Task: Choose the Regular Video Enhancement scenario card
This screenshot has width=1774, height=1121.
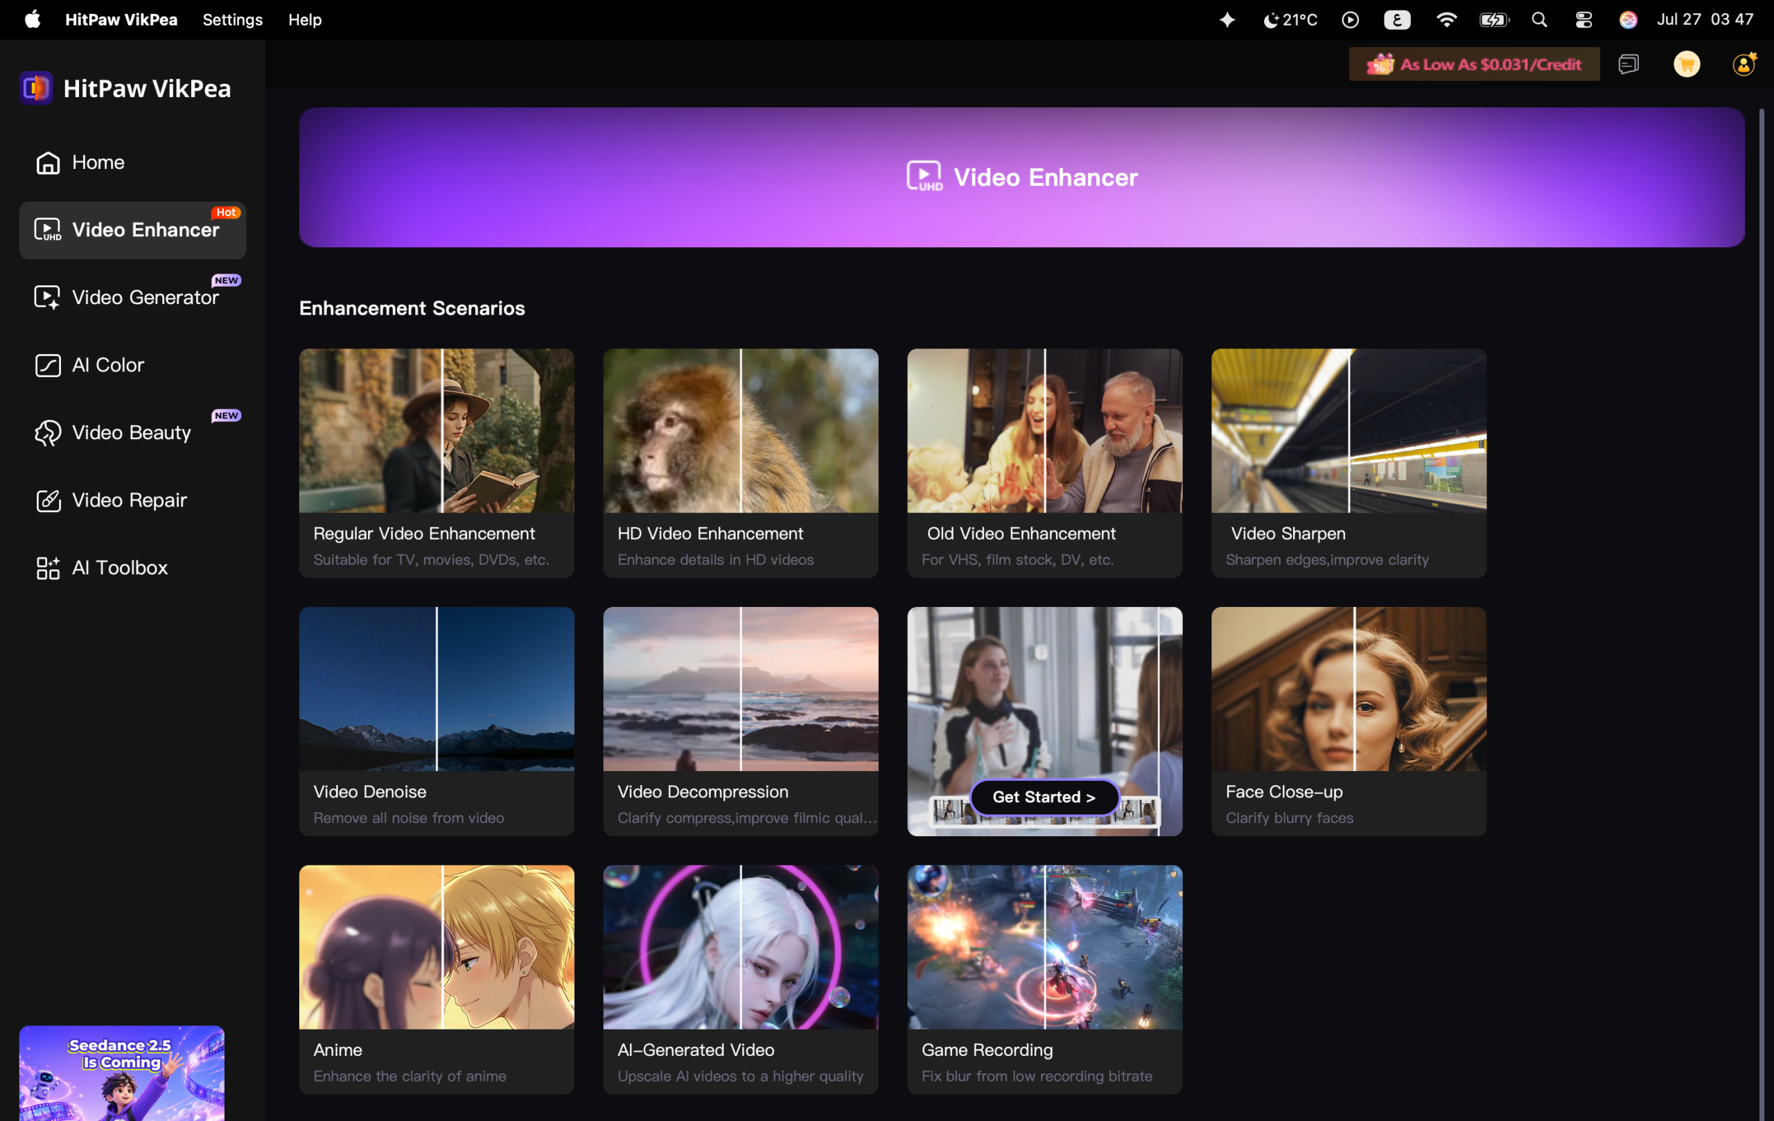Action: point(437,464)
